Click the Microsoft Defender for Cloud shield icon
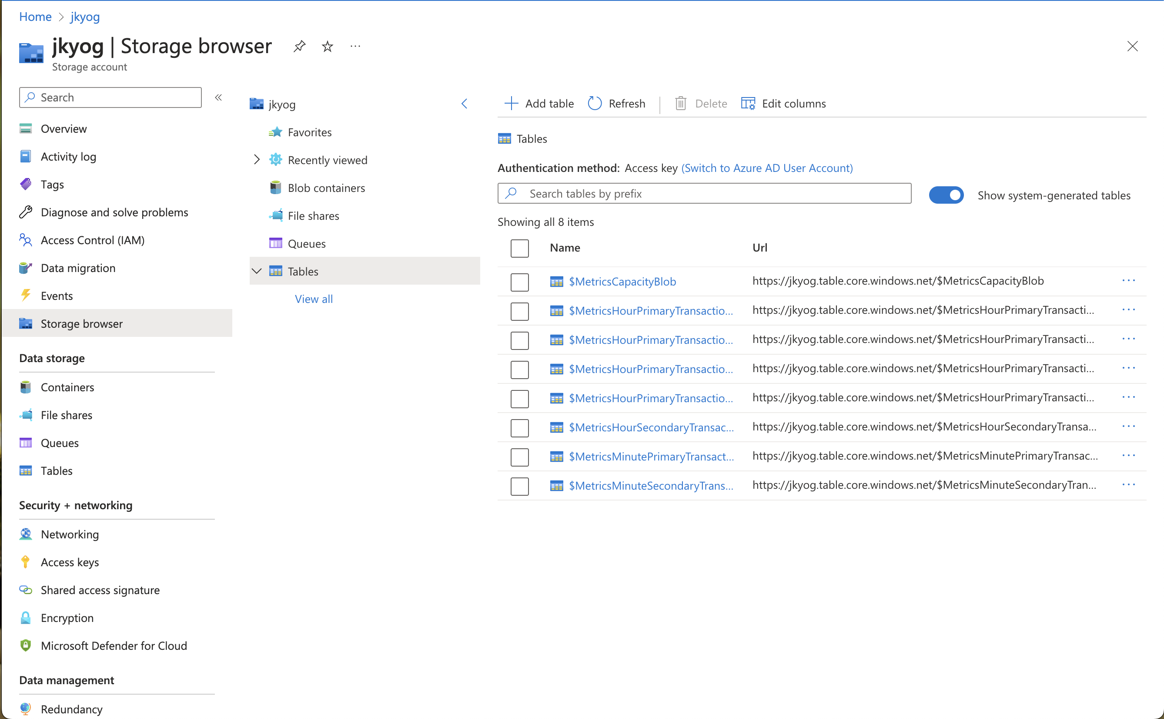The width and height of the screenshot is (1164, 719). pyautogui.click(x=26, y=645)
